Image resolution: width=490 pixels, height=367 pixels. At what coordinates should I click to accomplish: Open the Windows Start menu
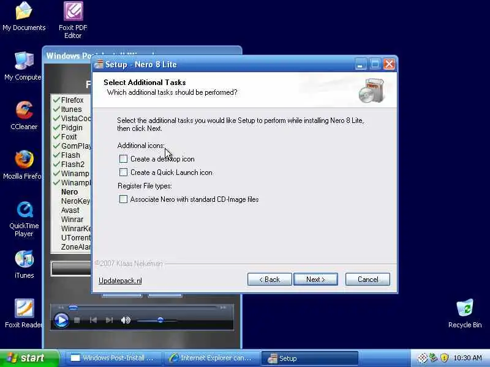(x=29, y=358)
